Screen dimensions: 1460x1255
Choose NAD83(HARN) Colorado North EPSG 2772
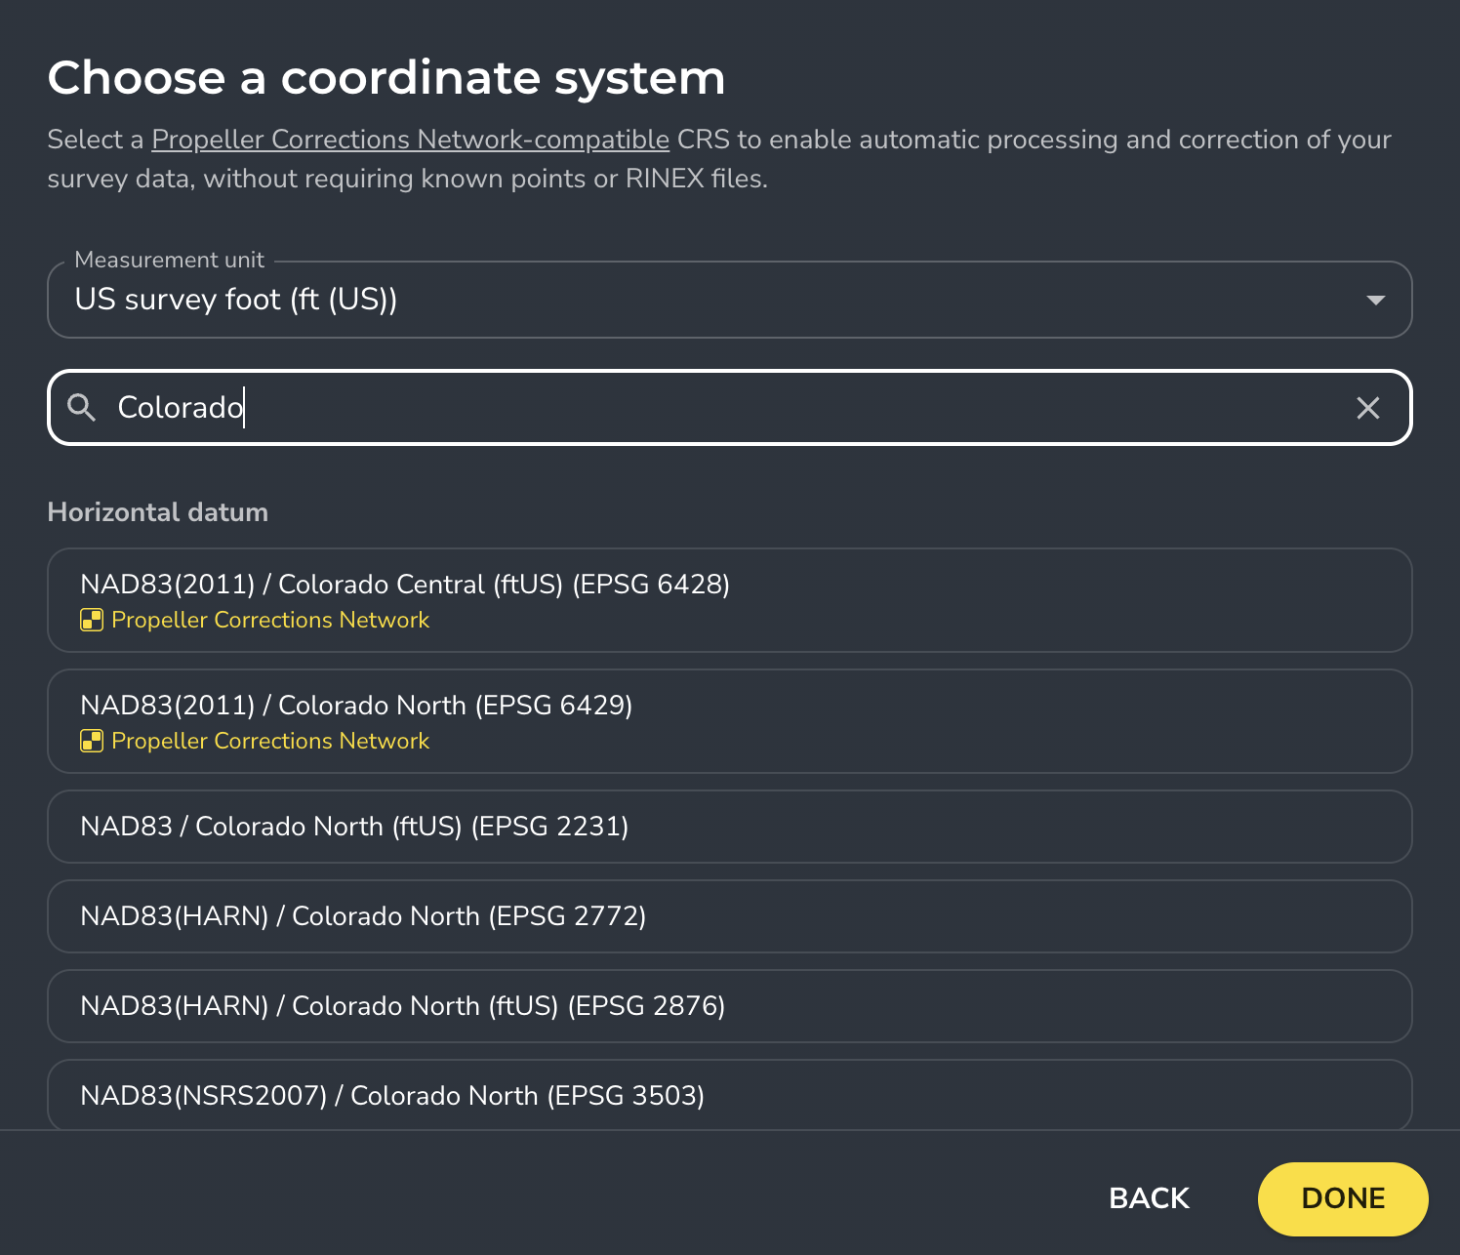click(729, 916)
